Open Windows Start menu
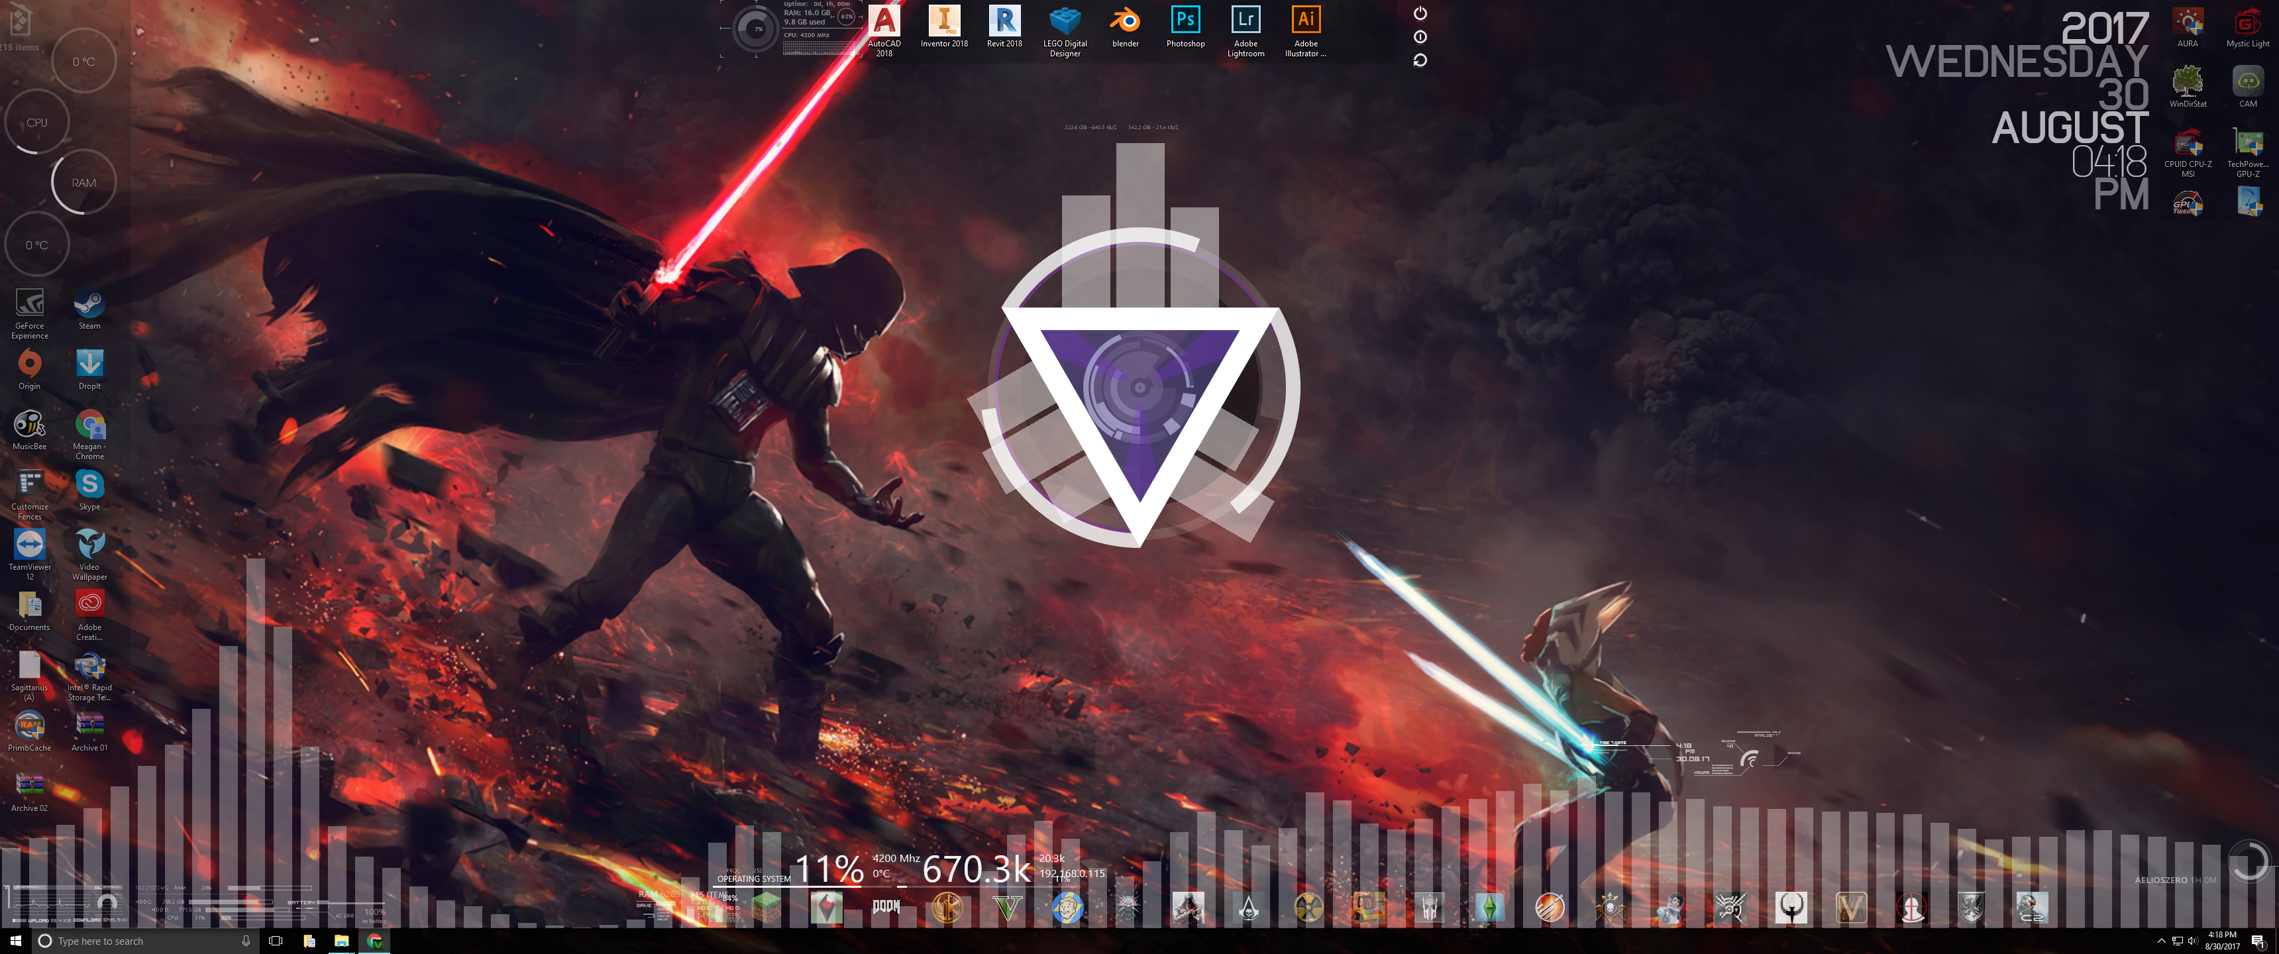 (x=16, y=941)
